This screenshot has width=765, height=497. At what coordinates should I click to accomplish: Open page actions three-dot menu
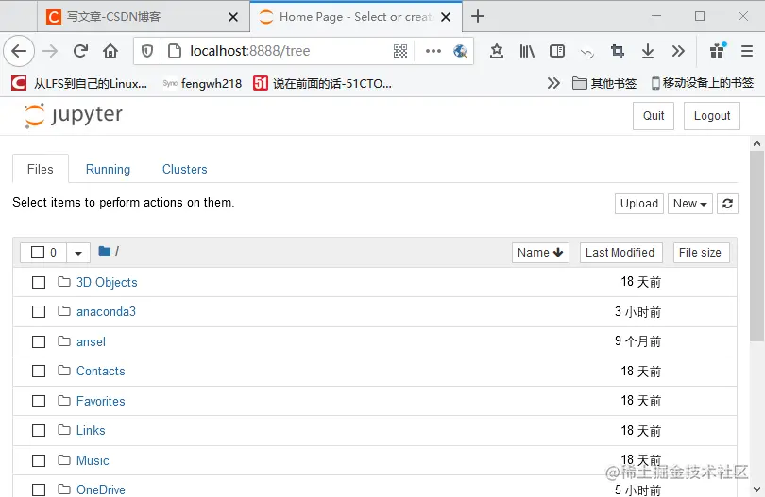pos(433,51)
